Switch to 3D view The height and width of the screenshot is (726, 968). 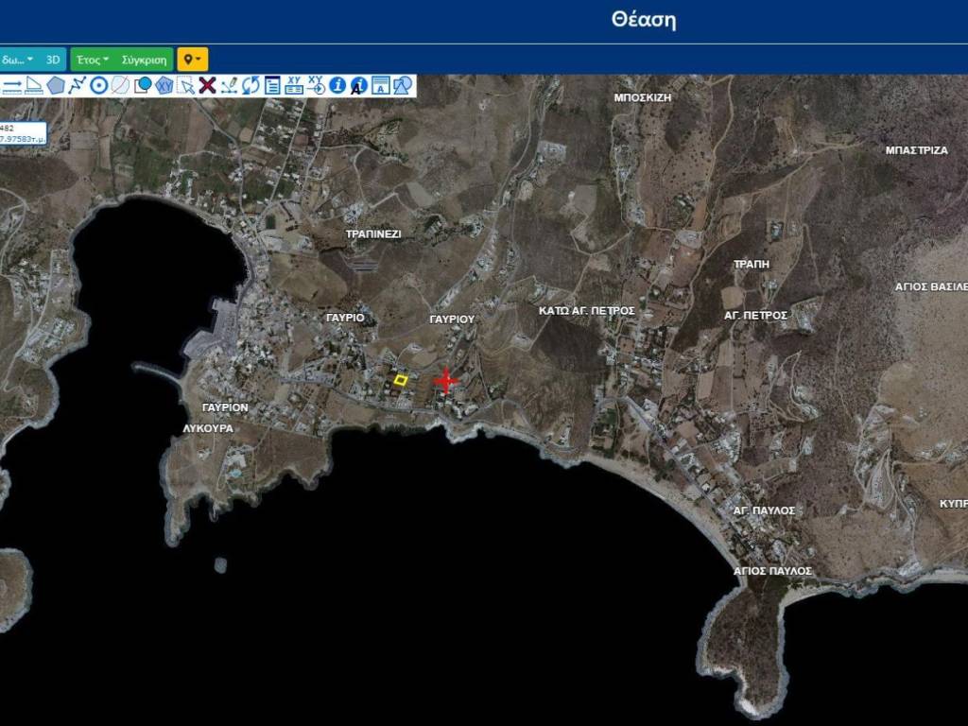(53, 60)
